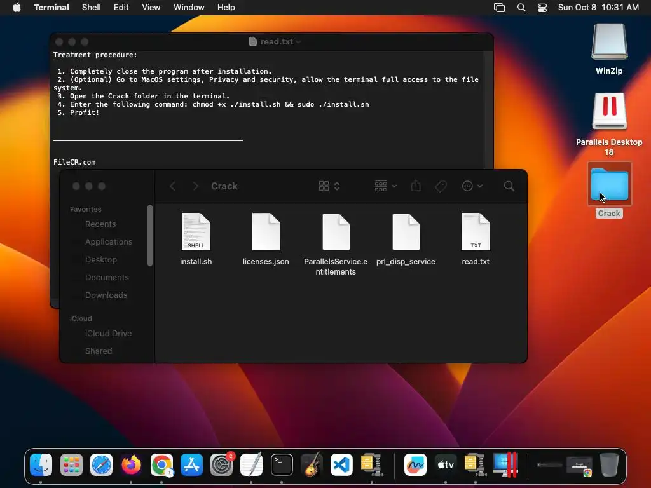The width and height of the screenshot is (651, 488).
Task: Open Apple TV from the Dock
Action: coord(446,464)
